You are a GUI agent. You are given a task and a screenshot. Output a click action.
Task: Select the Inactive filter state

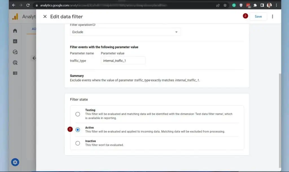[78, 143]
